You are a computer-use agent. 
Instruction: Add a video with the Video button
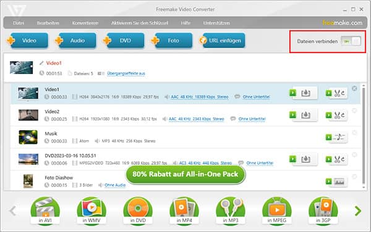27,41
